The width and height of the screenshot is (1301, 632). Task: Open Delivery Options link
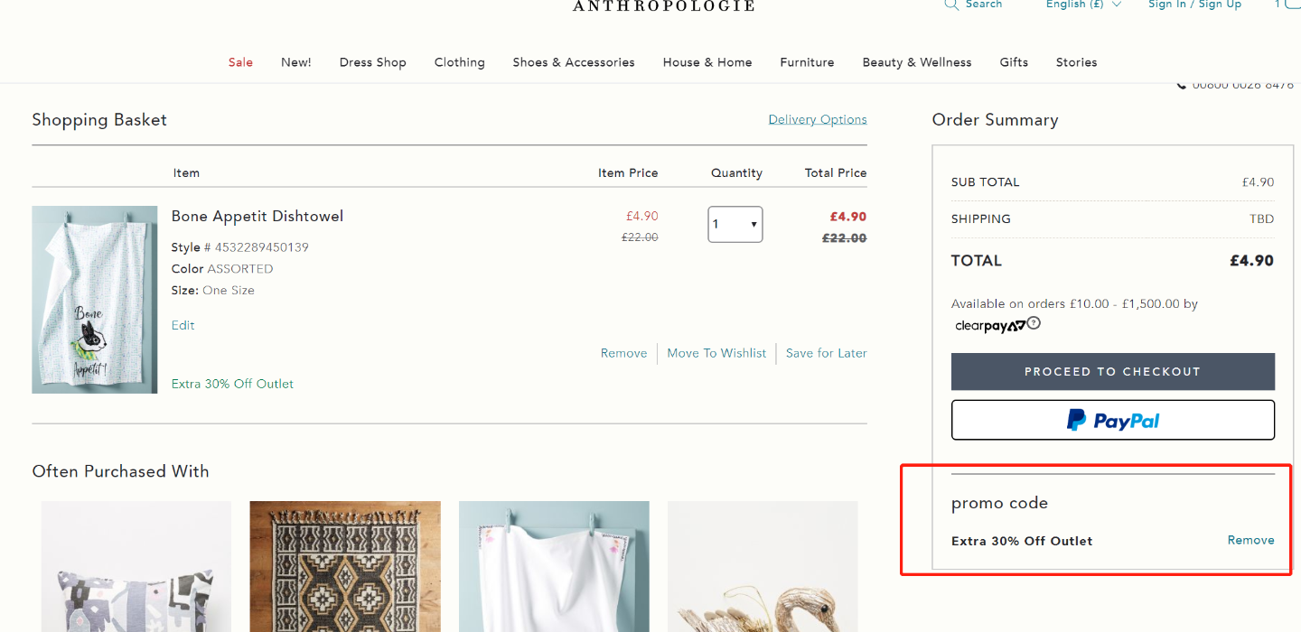[x=818, y=119]
